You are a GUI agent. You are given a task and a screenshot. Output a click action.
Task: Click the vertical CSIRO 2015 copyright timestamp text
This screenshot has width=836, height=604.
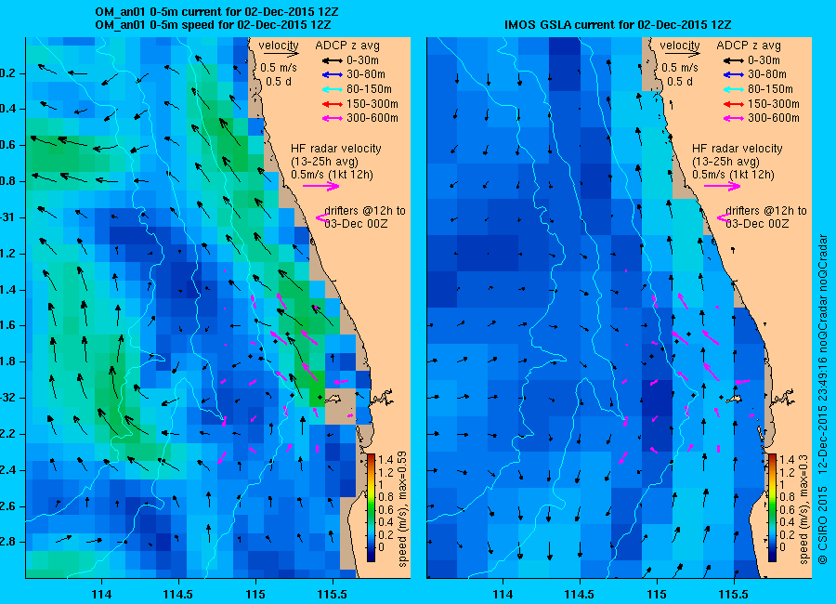click(x=823, y=400)
